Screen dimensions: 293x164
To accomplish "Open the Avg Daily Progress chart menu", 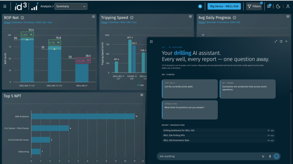I will point(288,16).
